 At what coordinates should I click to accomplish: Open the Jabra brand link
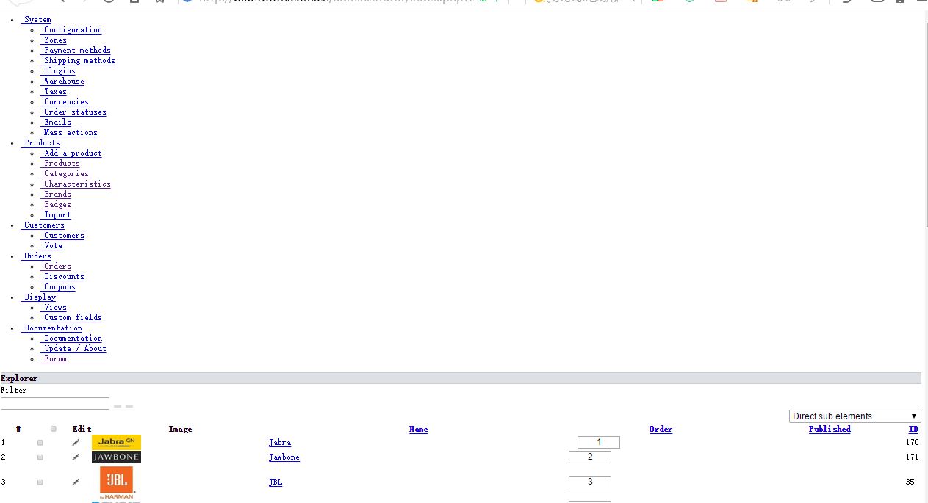[x=279, y=443]
